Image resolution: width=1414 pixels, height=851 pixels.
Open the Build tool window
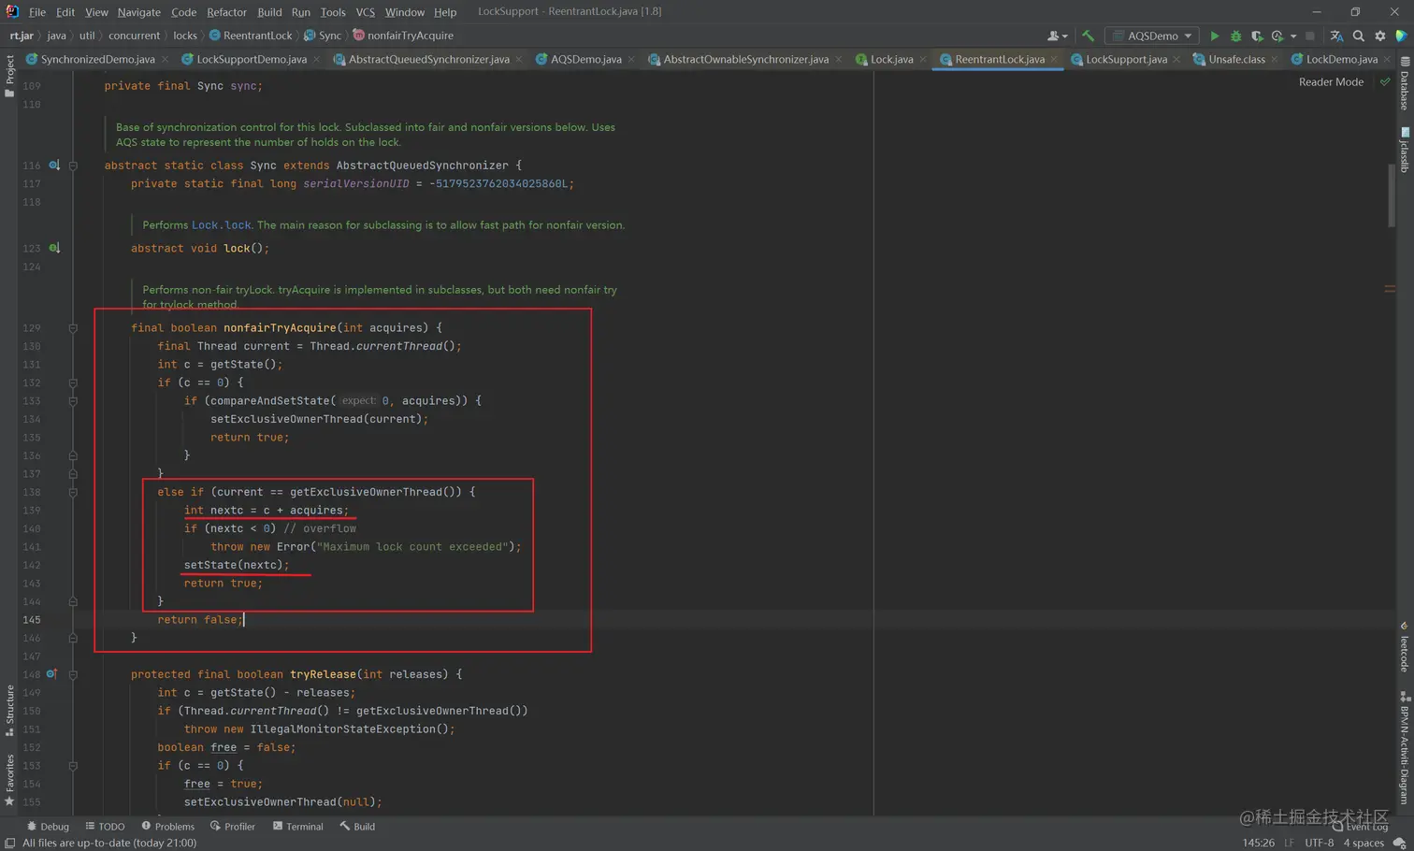click(357, 827)
